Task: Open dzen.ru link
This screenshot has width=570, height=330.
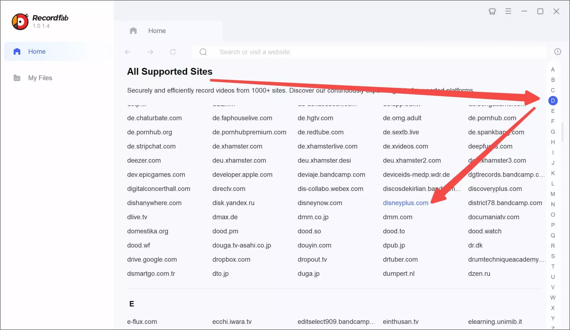Action: click(479, 274)
